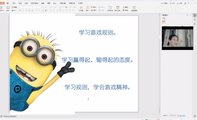
Task: Toggle left paragraph alignment
Action: (51, 10)
